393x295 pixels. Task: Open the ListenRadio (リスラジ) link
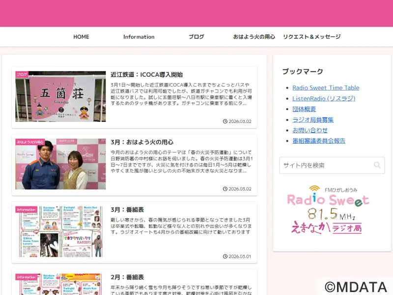tap(324, 98)
